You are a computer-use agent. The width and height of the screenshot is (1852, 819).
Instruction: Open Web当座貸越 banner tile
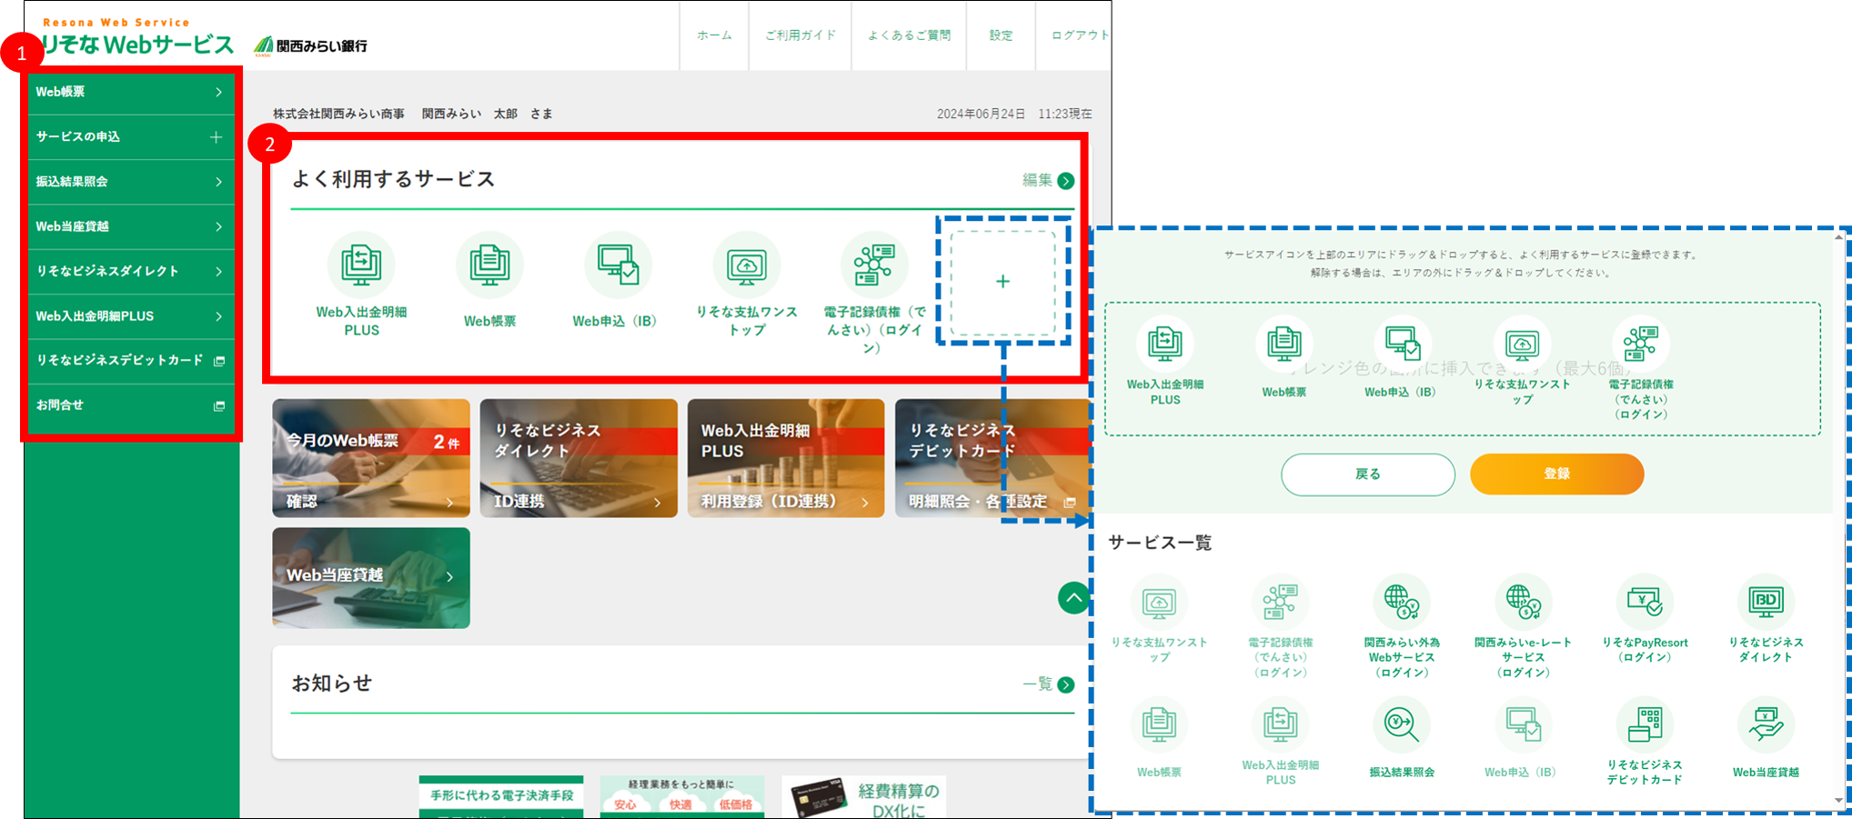(x=371, y=578)
